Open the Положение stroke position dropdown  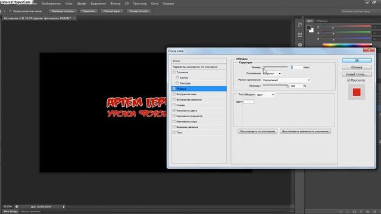coord(272,74)
